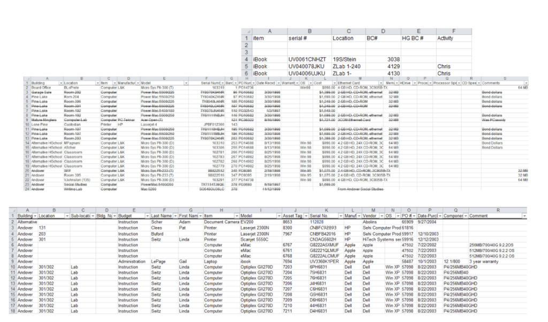Image resolution: width=548 pixels, height=322 pixels.
Task: Open the Budget column filter arrow
Action: [148, 216]
